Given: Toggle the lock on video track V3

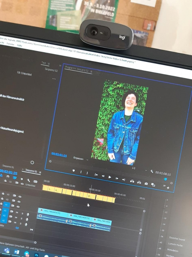Looking at the screenshot, I should [3, 194].
